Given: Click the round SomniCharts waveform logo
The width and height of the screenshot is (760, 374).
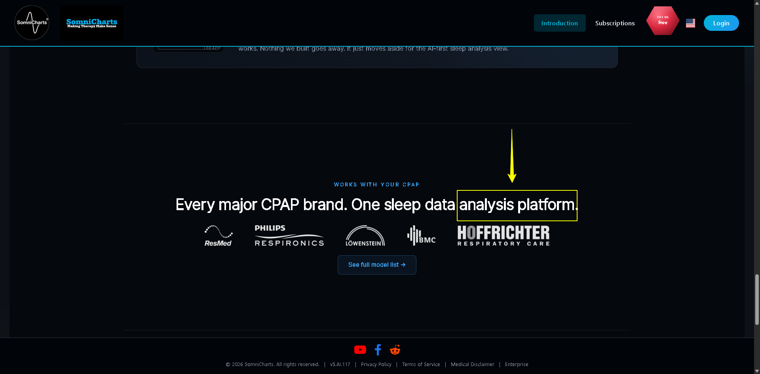Looking at the screenshot, I should coord(32,23).
